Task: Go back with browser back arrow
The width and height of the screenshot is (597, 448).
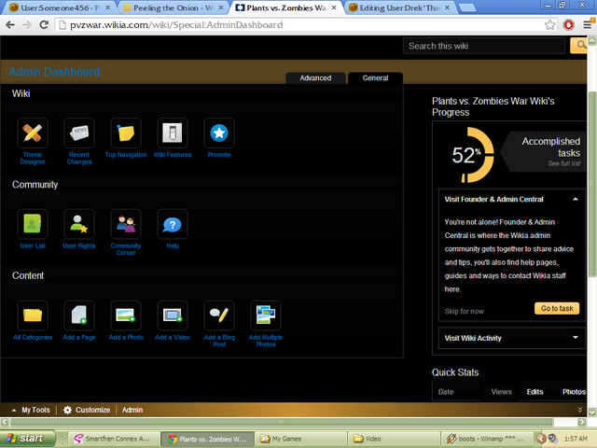Action: pos(10,25)
